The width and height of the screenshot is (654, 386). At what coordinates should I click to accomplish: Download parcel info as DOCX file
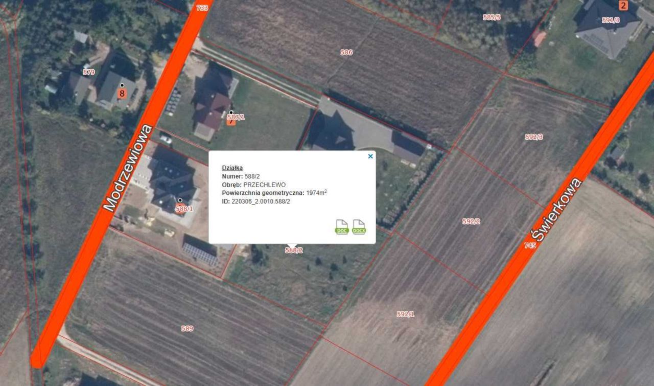click(359, 226)
